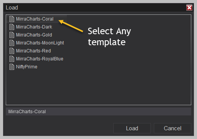Select the MirraCharts-MoonLight template text
The height and width of the screenshot is (139, 197).
40,43
